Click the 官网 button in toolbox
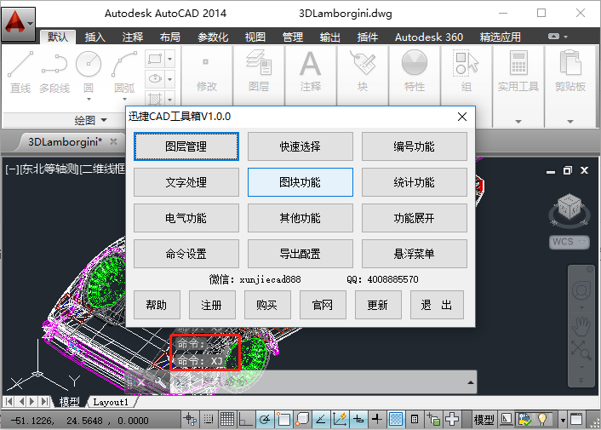The image size is (601, 430). pos(323,305)
